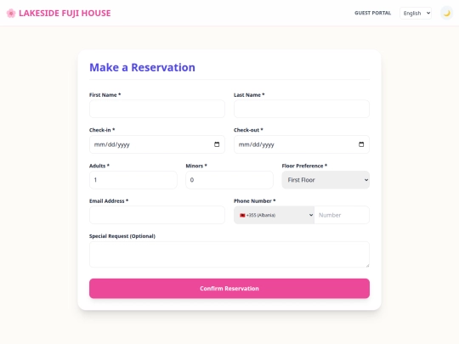459x344 pixels.
Task: Open the English language dropdown
Action: coord(416,13)
